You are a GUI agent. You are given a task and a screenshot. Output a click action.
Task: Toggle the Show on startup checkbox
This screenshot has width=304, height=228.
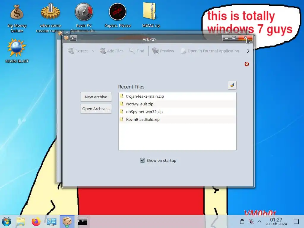tap(142, 160)
